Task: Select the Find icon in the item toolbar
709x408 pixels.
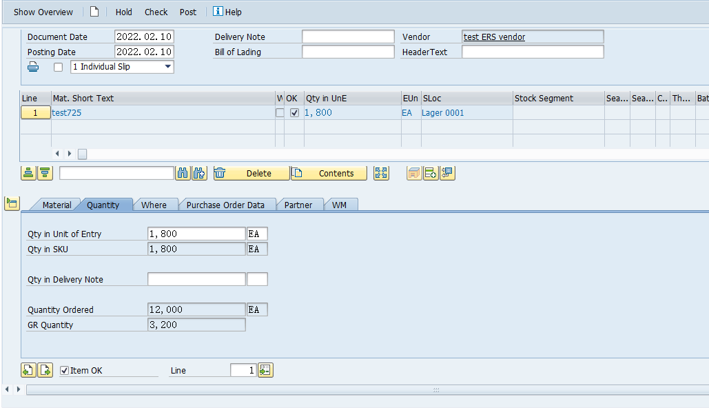Action: pyautogui.click(x=183, y=173)
